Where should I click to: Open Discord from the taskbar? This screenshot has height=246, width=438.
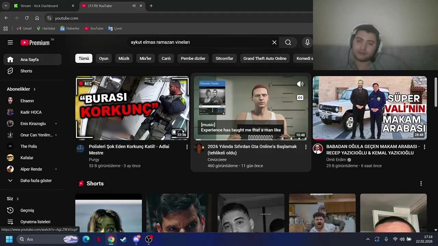tap(136, 239)
